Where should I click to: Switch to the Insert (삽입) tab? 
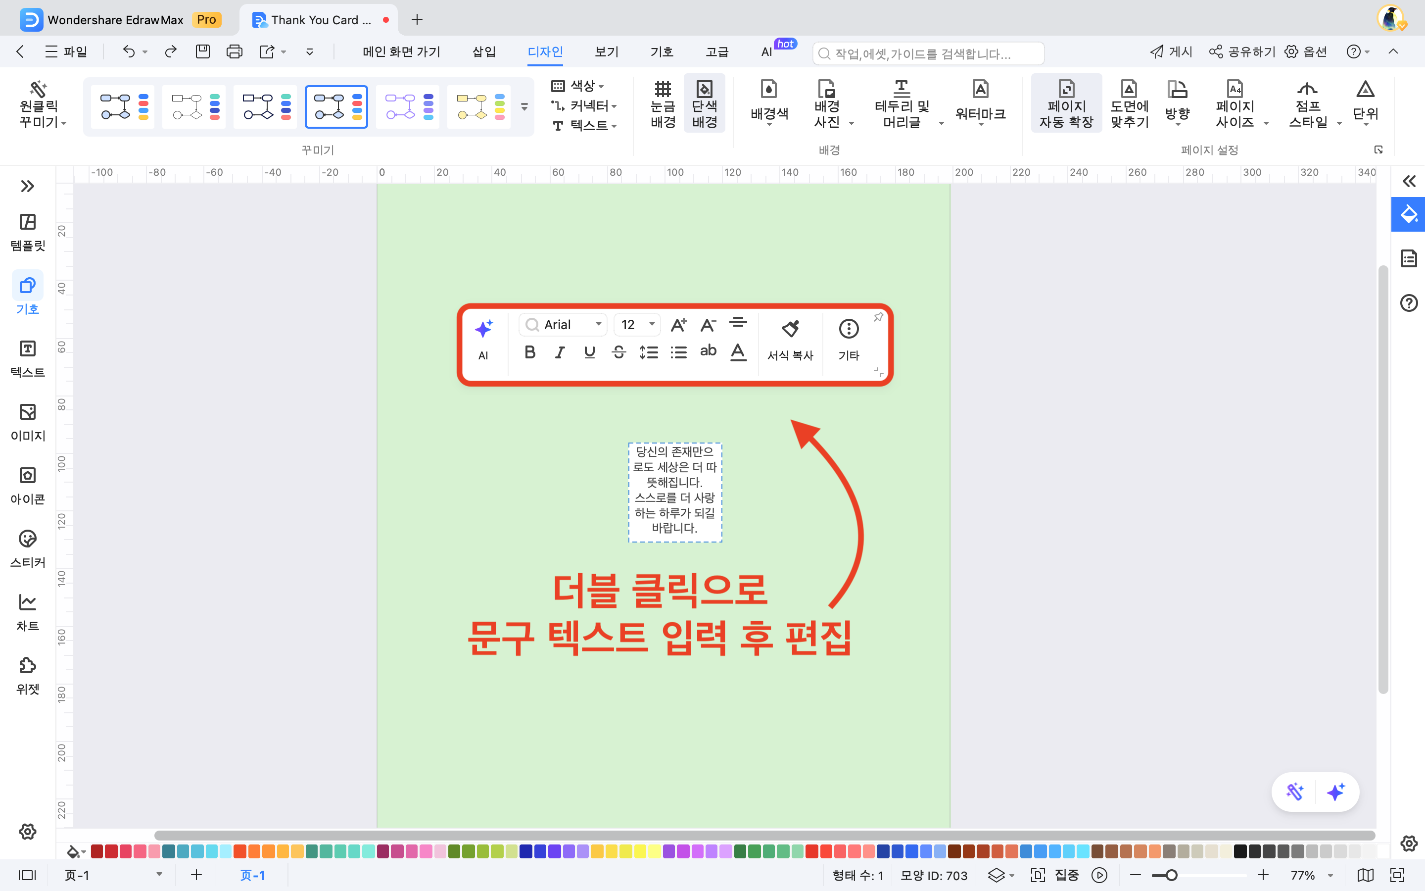(x=483, y=52)
